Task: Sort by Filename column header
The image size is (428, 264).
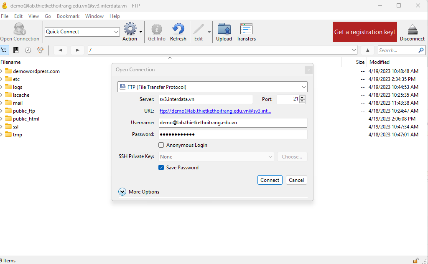Action: pyautogui.click(x=10, y=62)
